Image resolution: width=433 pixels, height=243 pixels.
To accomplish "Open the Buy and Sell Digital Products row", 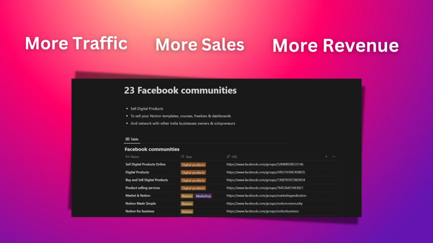I will point(146,180).
